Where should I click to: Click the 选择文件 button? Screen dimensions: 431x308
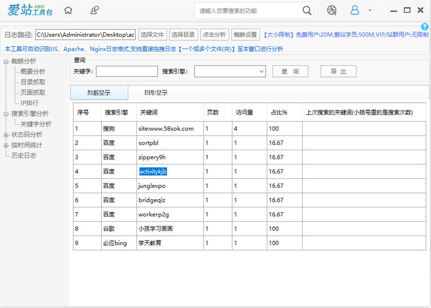click(x=152, y=34)
